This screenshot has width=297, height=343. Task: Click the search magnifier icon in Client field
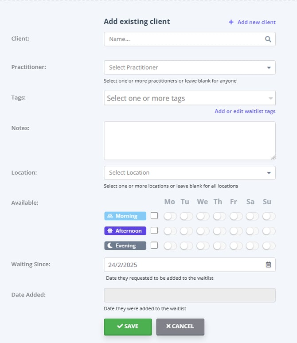pyautogui.click(x=268, y=39)
